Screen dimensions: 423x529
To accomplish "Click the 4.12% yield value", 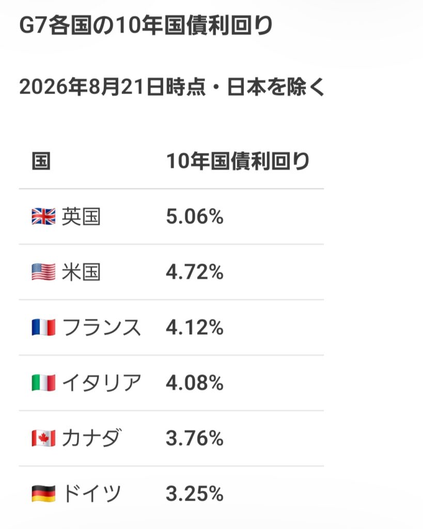I will (x=195, y=328).
